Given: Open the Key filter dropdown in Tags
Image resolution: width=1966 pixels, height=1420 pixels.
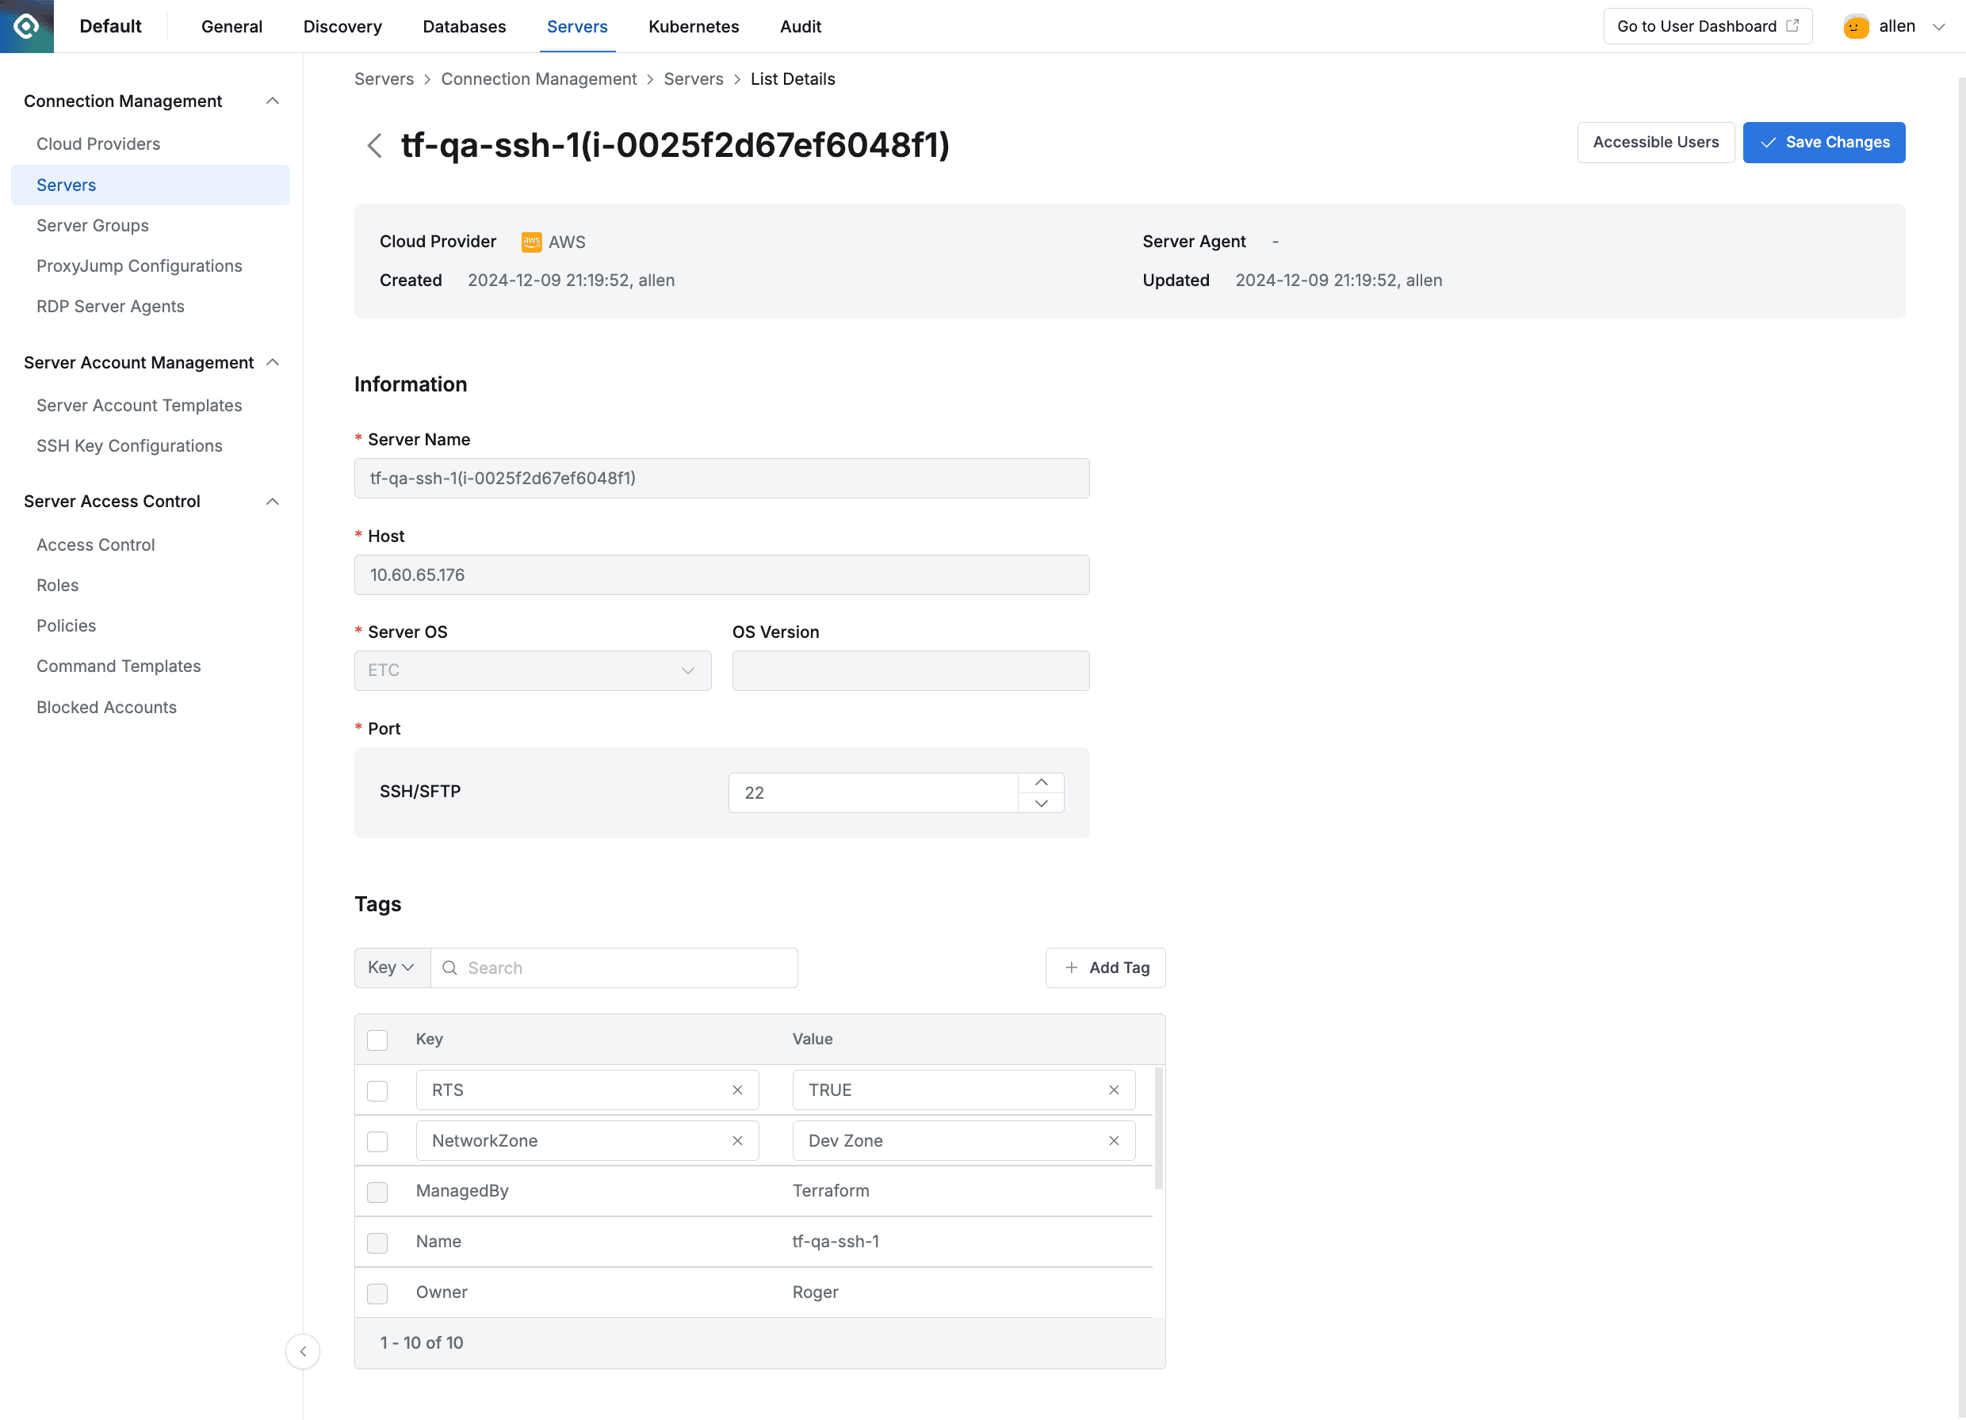Looking at the screenshot, I should click(x=391, y=968).
